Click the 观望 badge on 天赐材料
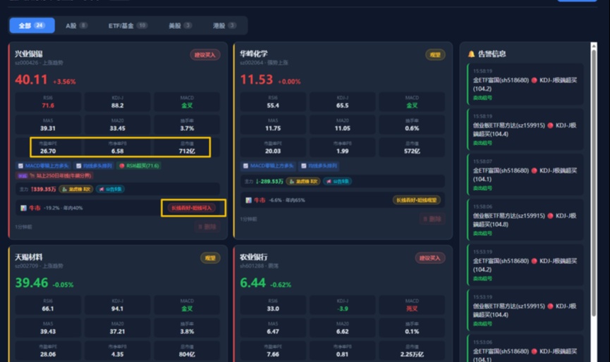The height and width of the screenshot is (362, 610). pyautogui.click(x=210, y=258)
